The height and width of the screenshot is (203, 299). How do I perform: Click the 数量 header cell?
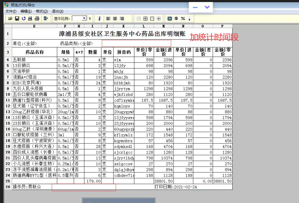point(93,52)
